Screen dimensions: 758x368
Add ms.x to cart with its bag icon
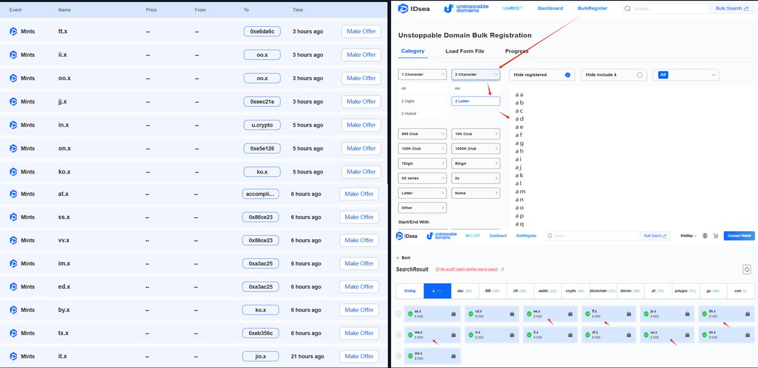[x=452, y=355]
